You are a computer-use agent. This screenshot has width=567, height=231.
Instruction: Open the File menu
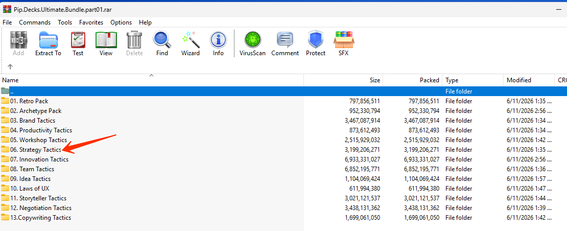(x=7, y=22)
